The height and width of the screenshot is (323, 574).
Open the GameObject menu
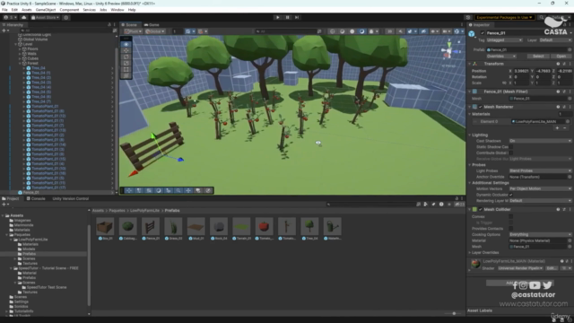[x=46, y=10]
